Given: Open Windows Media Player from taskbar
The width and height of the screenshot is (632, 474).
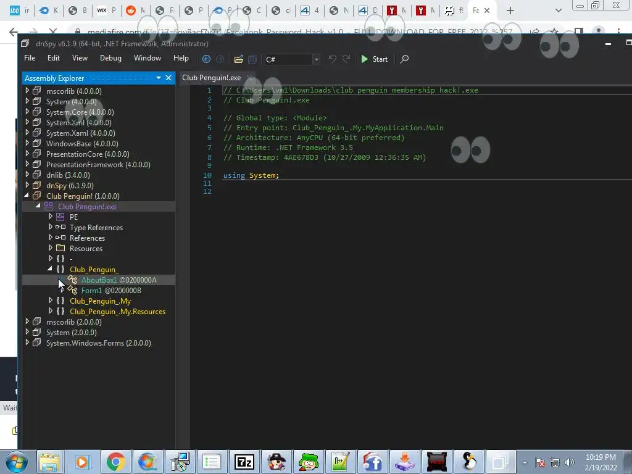Looking at the screenshot, I should (82, 462).
